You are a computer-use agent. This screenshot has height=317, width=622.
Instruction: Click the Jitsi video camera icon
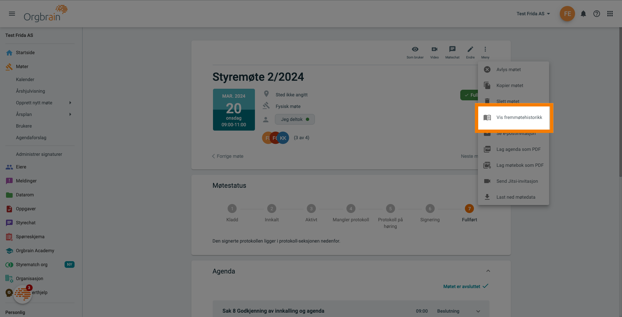pyautogui.click(x=487, y=181)
